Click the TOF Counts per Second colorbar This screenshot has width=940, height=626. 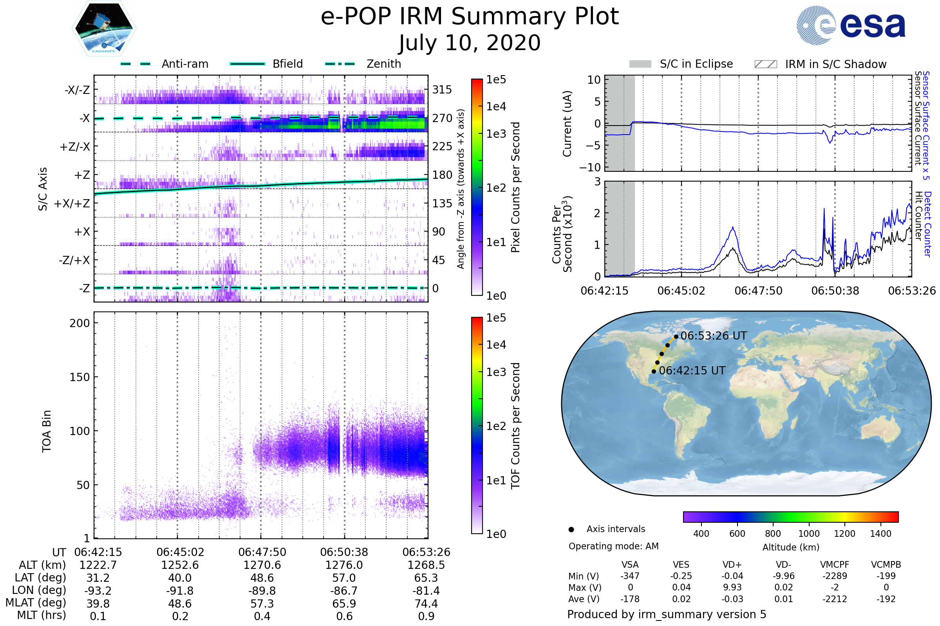tap(477, 425)
